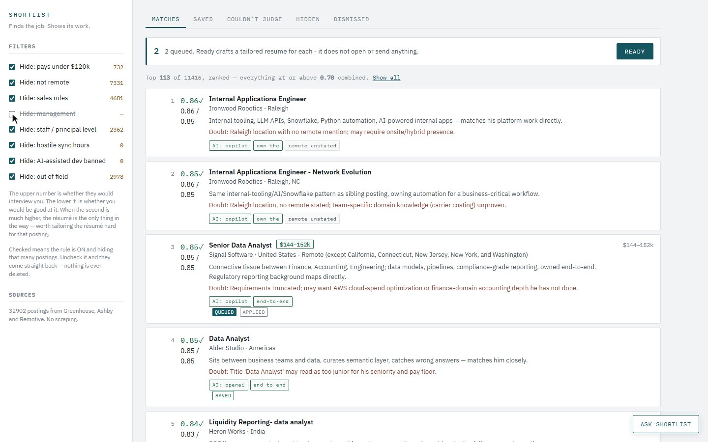Click the Saved badge on Data Analyst
708x442 pixels.
(x=223, y=396)
